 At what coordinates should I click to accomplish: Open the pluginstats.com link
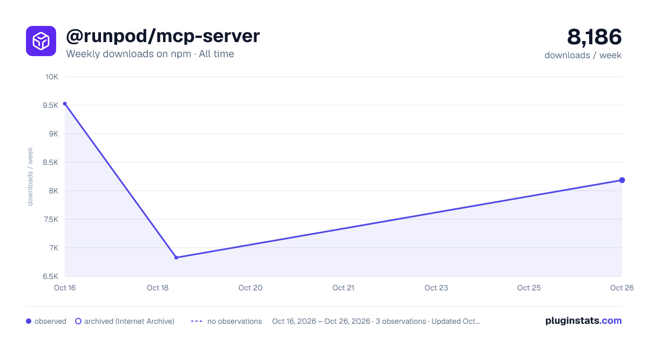click(x=584, y=321)
